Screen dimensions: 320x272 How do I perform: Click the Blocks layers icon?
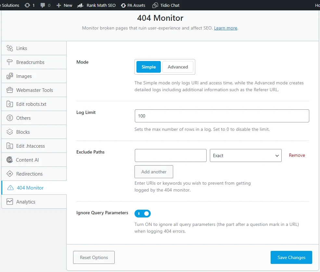click(10, 132)
